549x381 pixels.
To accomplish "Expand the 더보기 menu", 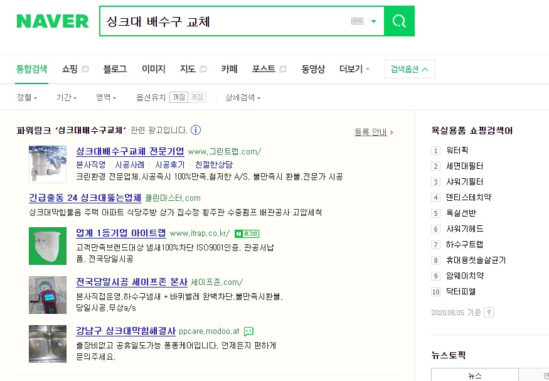I will 354,69.
